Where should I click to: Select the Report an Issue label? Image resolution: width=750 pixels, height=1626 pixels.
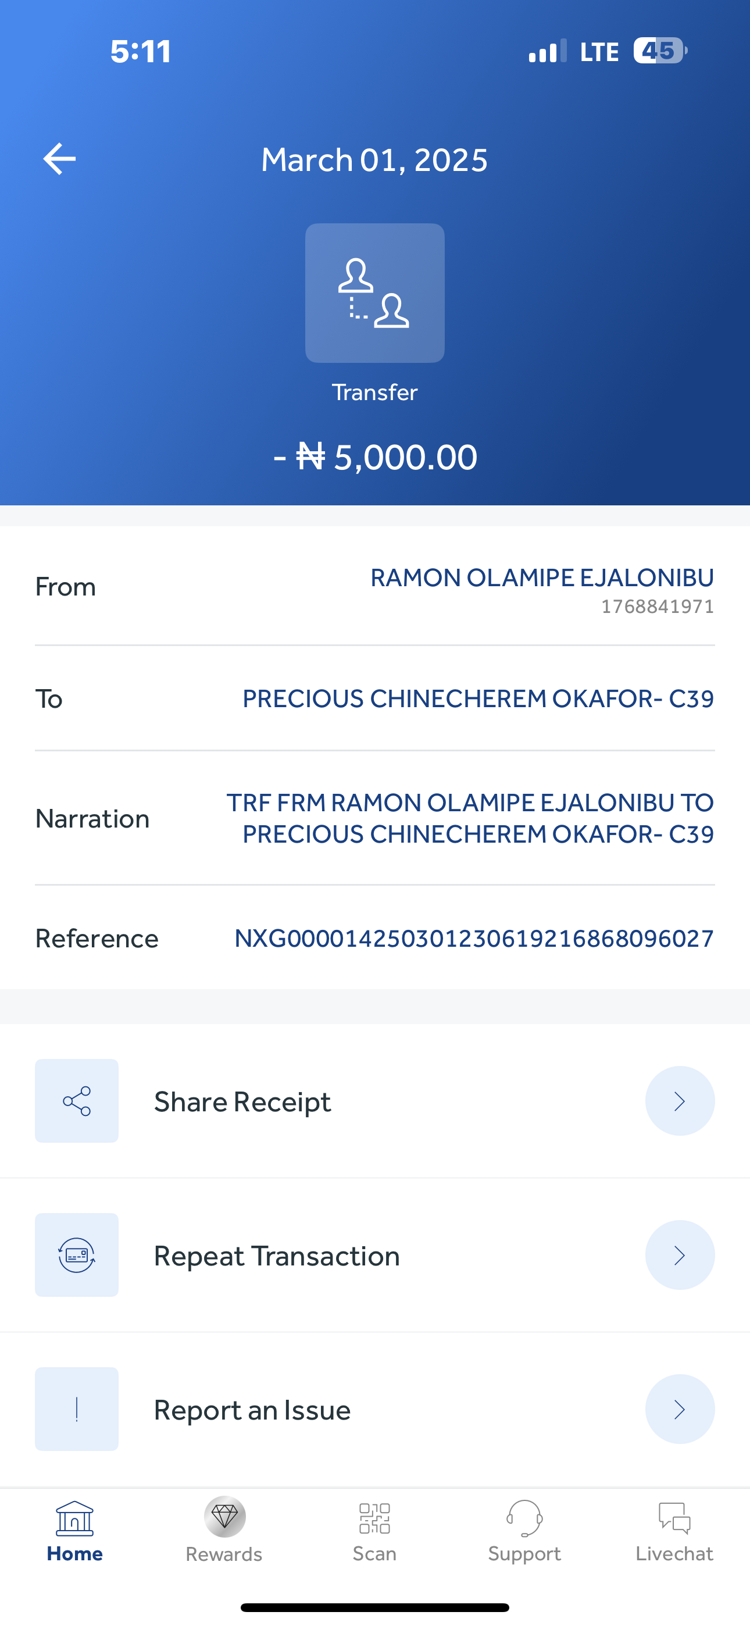(252, 1410)
